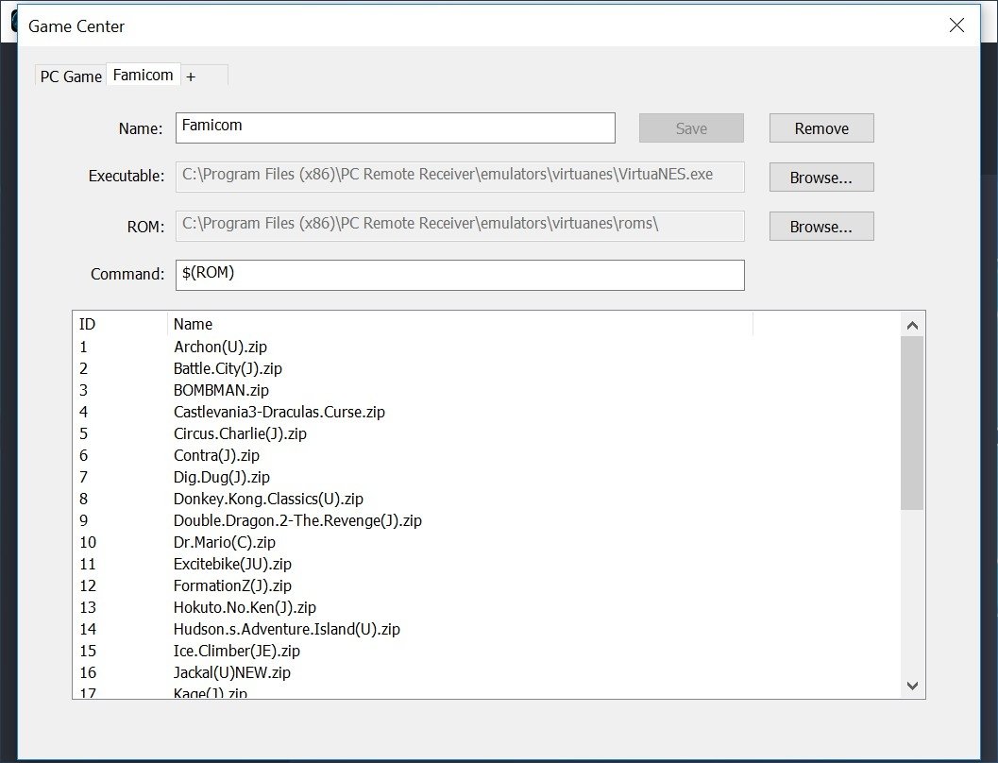The width and height of the screenshot is (998, 763).
Task: Select Donkey.Kong.Classics(U).zip row
Action: tap(487, 499)
